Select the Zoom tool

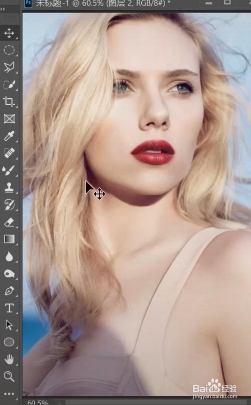[x=9, y=377]
